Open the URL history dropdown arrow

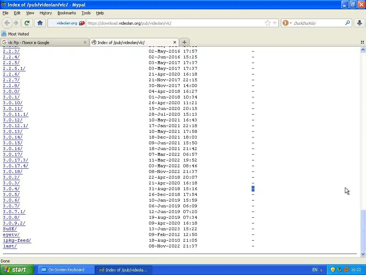(x=275, y=23)
